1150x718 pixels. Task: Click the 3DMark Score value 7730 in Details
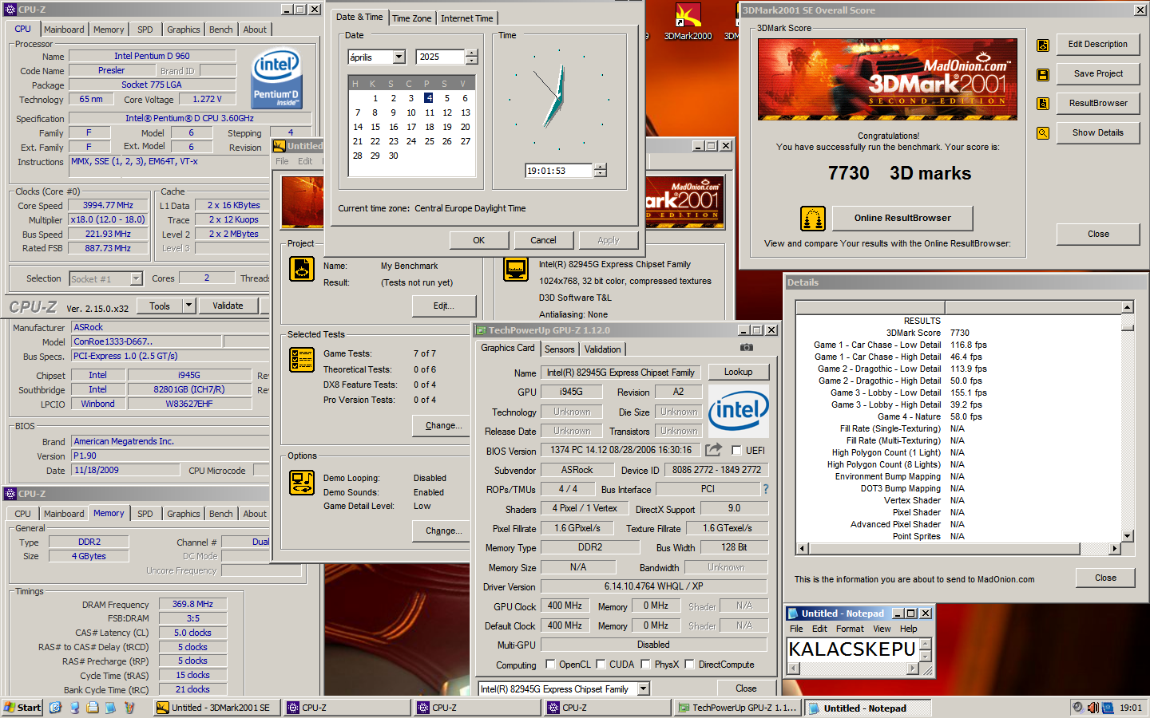coord(960,333)
